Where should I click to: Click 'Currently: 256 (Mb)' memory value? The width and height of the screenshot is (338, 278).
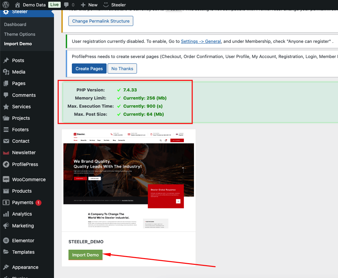click(x=145, y=98)
